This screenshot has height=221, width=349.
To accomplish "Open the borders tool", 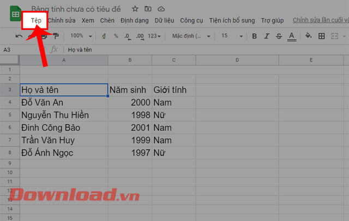I will pos(321,36).
